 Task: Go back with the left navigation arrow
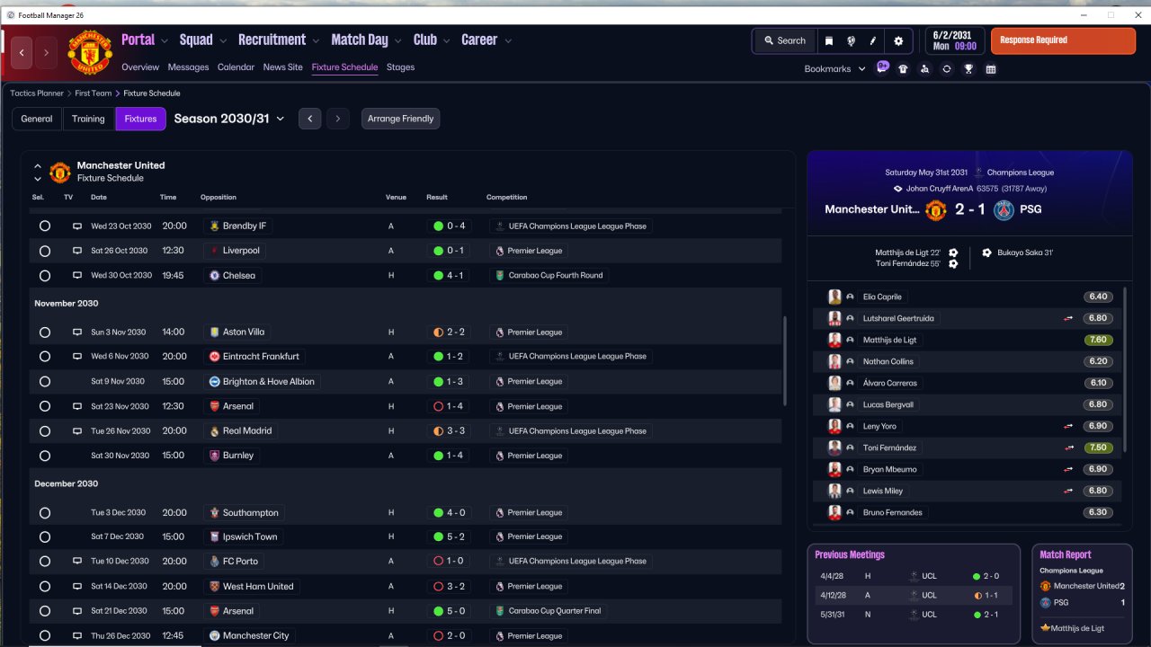click(x=22, y=53)
